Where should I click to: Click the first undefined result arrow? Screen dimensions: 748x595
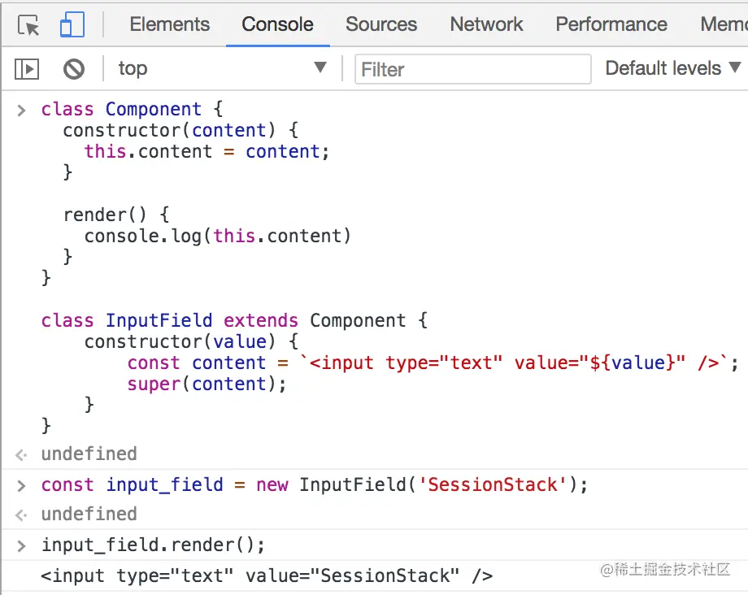pyautogui.click(x=21, y=455)
